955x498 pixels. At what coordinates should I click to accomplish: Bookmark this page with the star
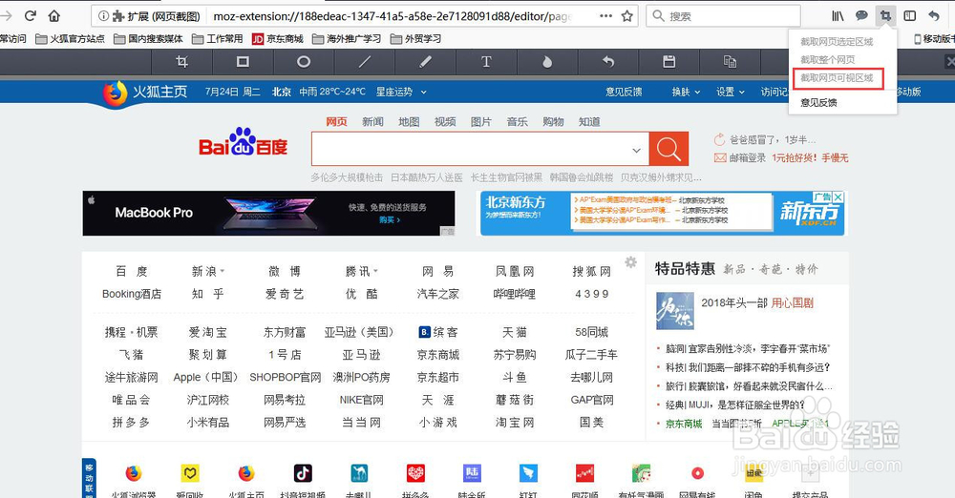pos(626,16)
